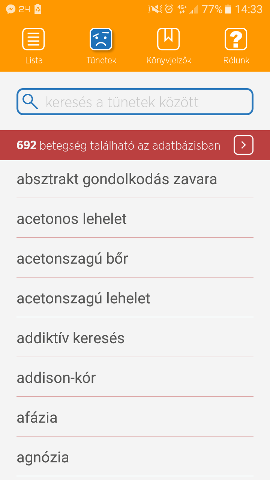Tap the Messenger notification icon in status bar
This screenshot has height=480, width=270.
click(10, 9)
